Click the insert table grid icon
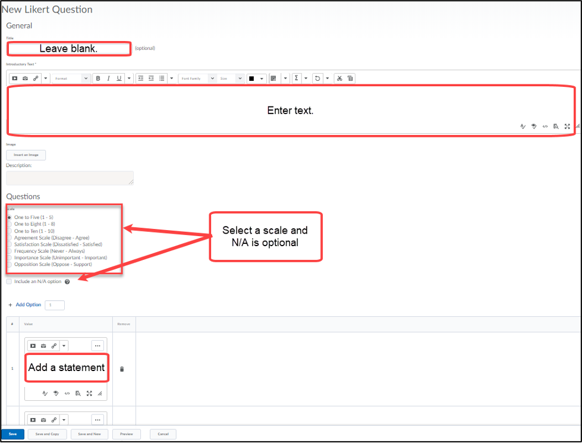The image size is (582, 443). 273,78
